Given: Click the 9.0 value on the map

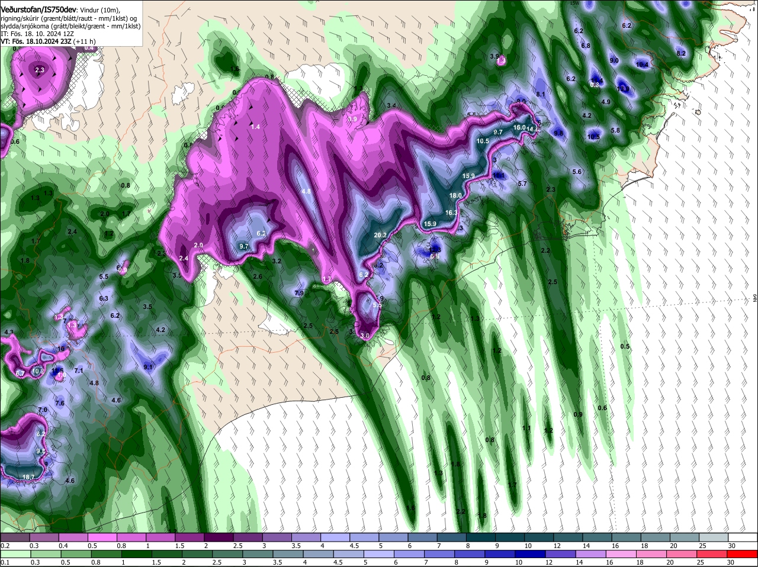Looking at the screenshot, I should coord(614,60).
